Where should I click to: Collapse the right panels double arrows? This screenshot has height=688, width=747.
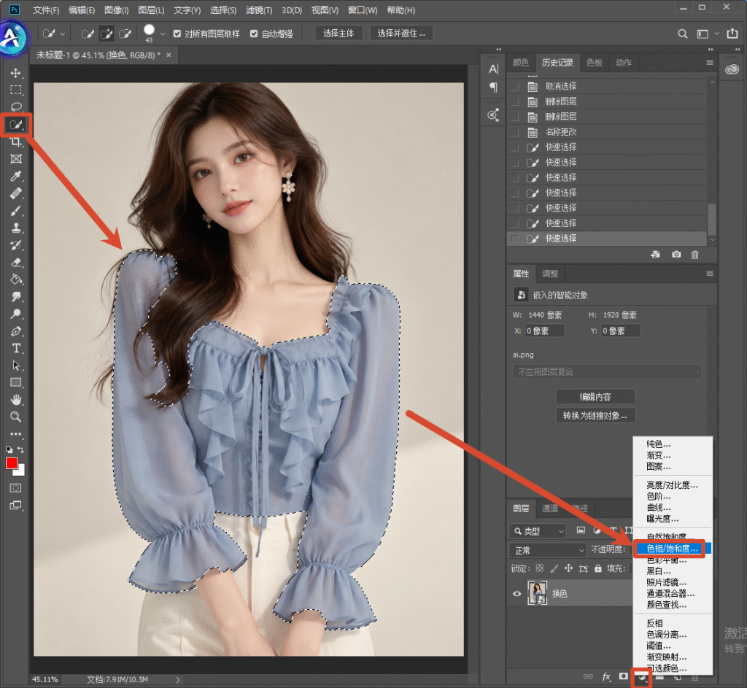pyautogui.click(x=711, y=50)
